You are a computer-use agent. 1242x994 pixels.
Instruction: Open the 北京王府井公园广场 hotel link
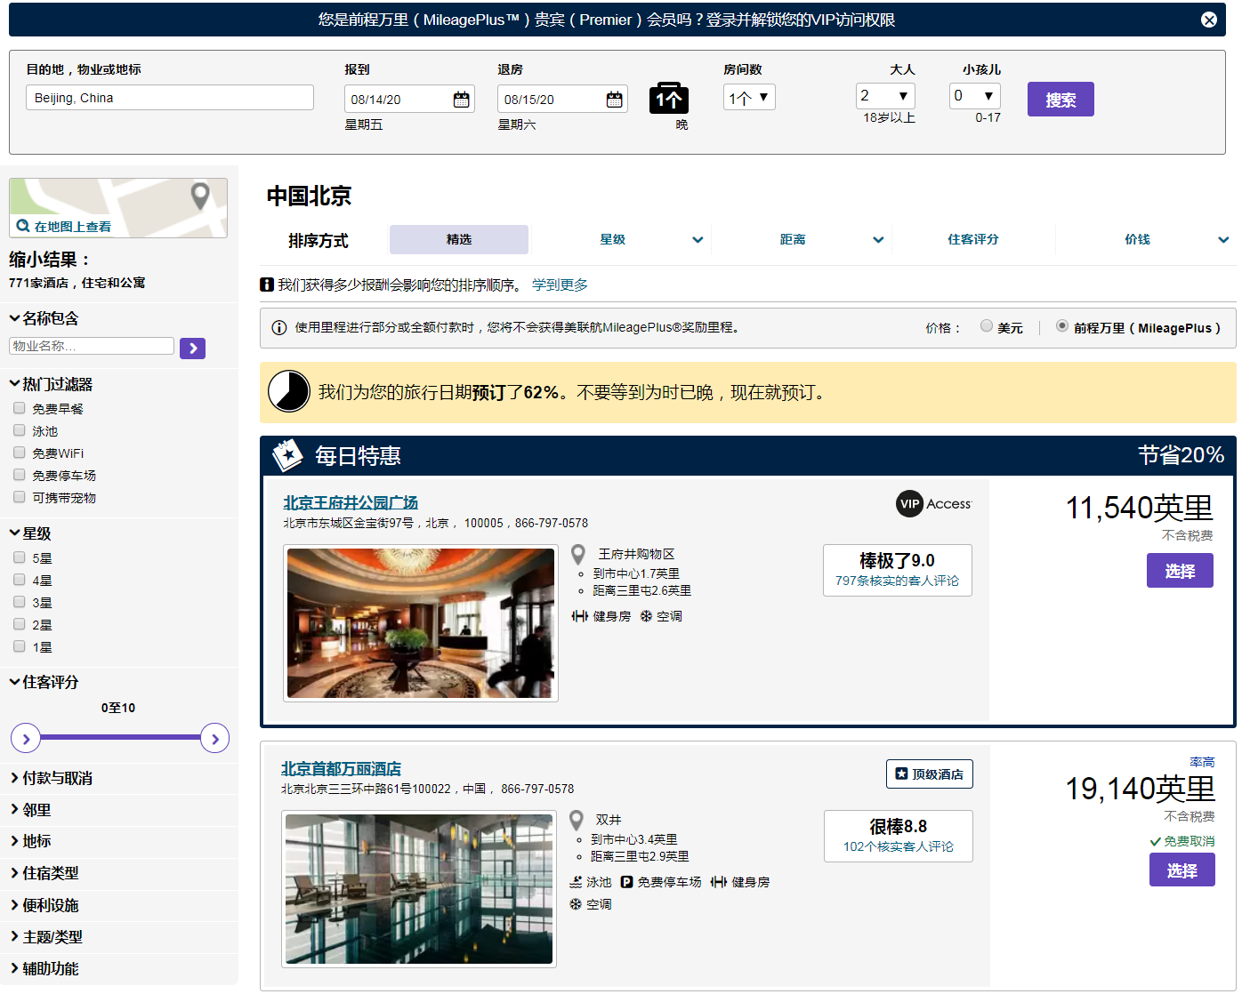click(x=351, y=503)
